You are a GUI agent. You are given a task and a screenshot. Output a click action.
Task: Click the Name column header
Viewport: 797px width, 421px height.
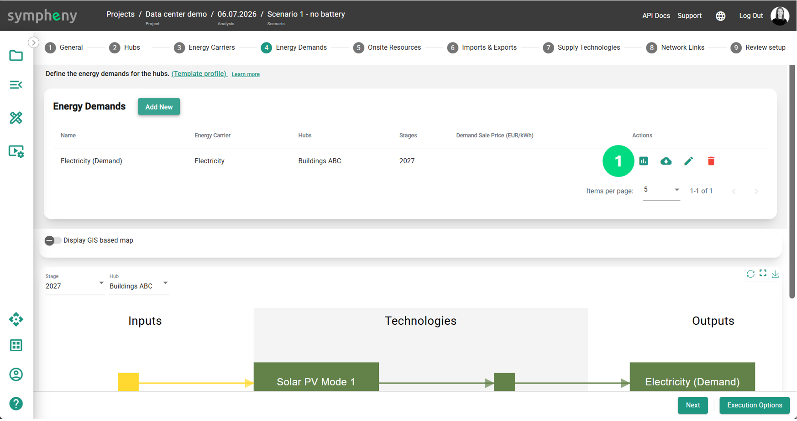coord(68,135)
